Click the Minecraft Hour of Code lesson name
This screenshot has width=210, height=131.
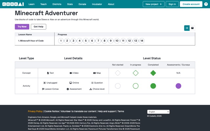tap(31, 41)
